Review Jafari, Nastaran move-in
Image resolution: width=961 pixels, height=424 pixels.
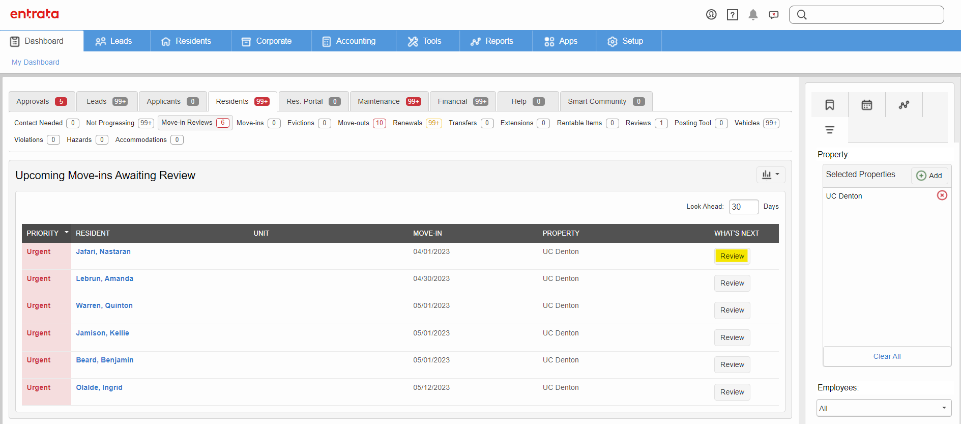click(732, 256)
